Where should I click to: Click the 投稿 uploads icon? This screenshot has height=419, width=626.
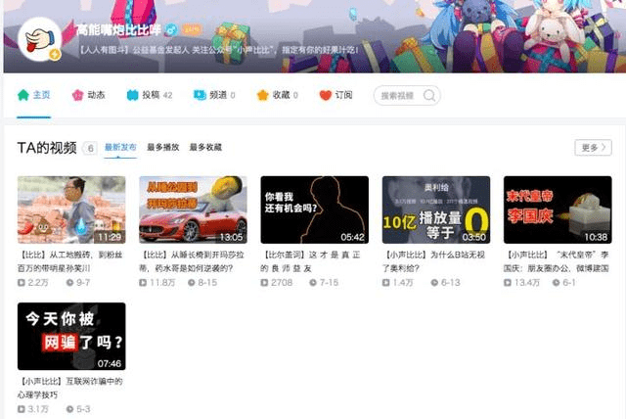(132, 96)
